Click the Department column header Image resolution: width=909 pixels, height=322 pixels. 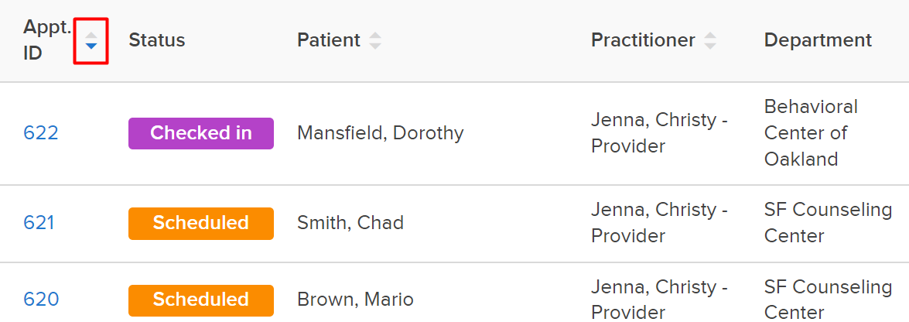(x=818, y=40)
